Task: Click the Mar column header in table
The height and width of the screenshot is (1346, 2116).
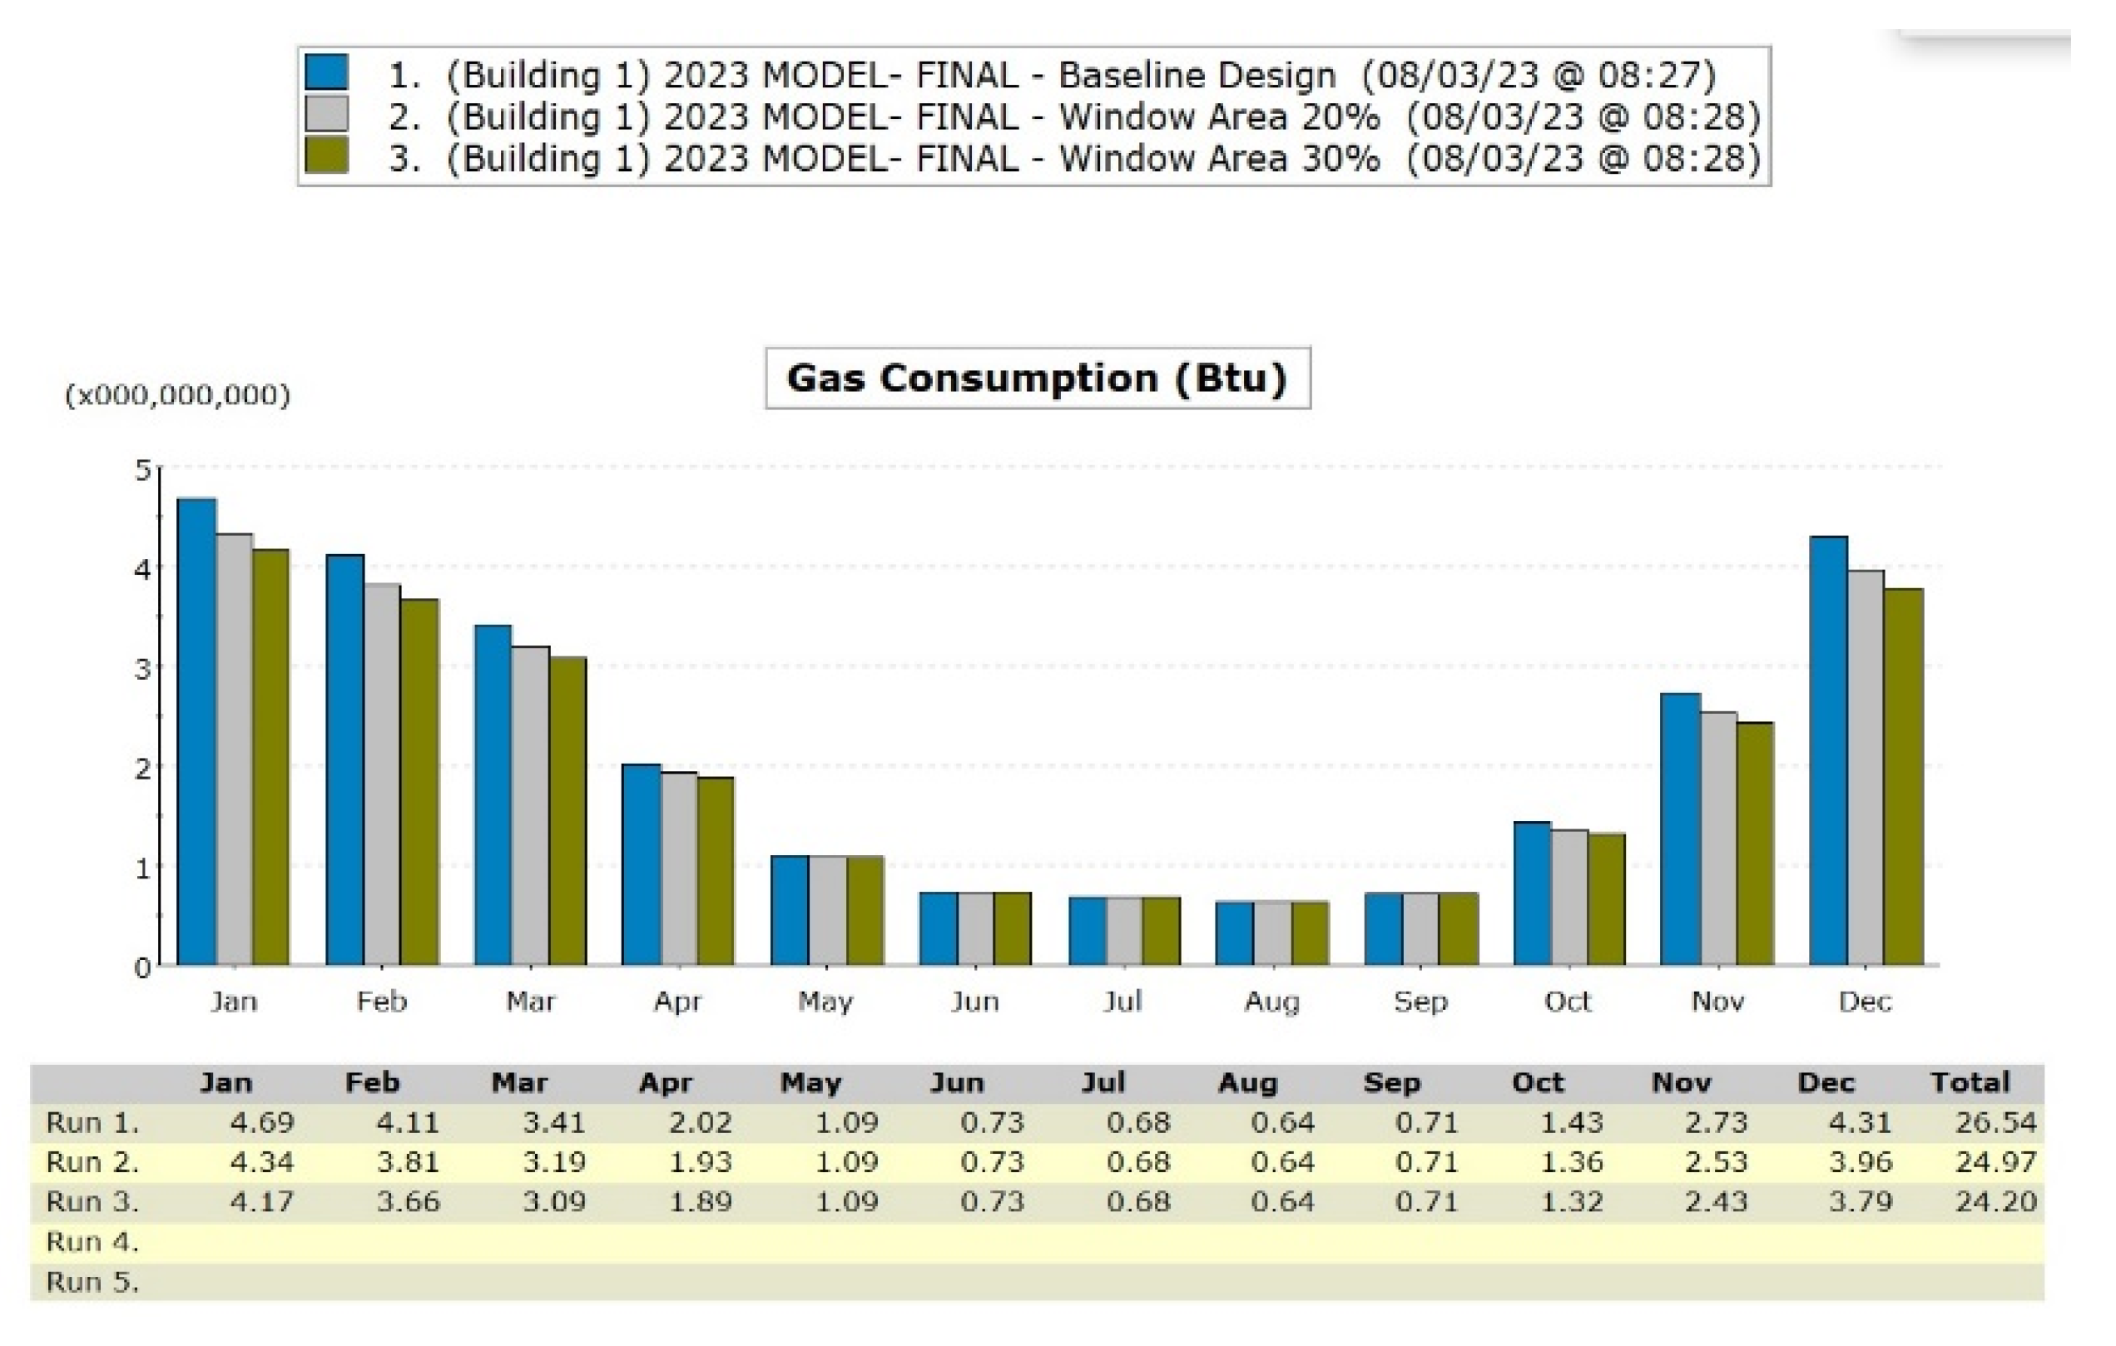Action: [x=518, y=1082]
